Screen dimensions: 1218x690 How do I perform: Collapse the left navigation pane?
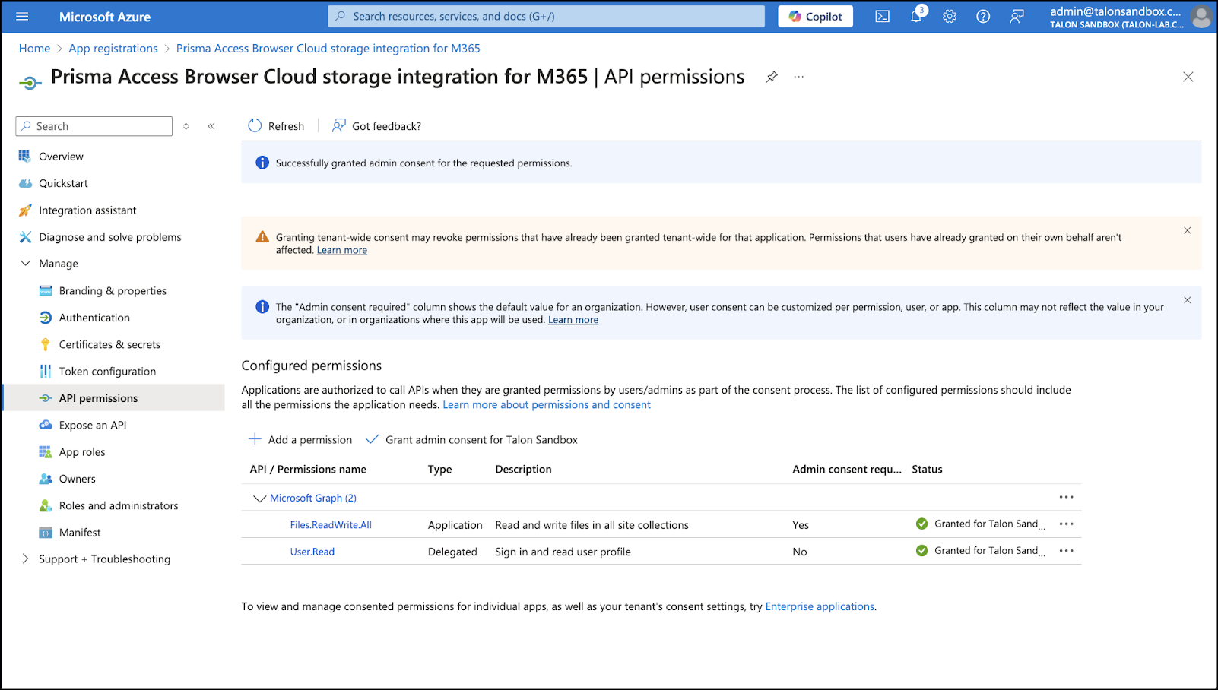coord(211,126)
